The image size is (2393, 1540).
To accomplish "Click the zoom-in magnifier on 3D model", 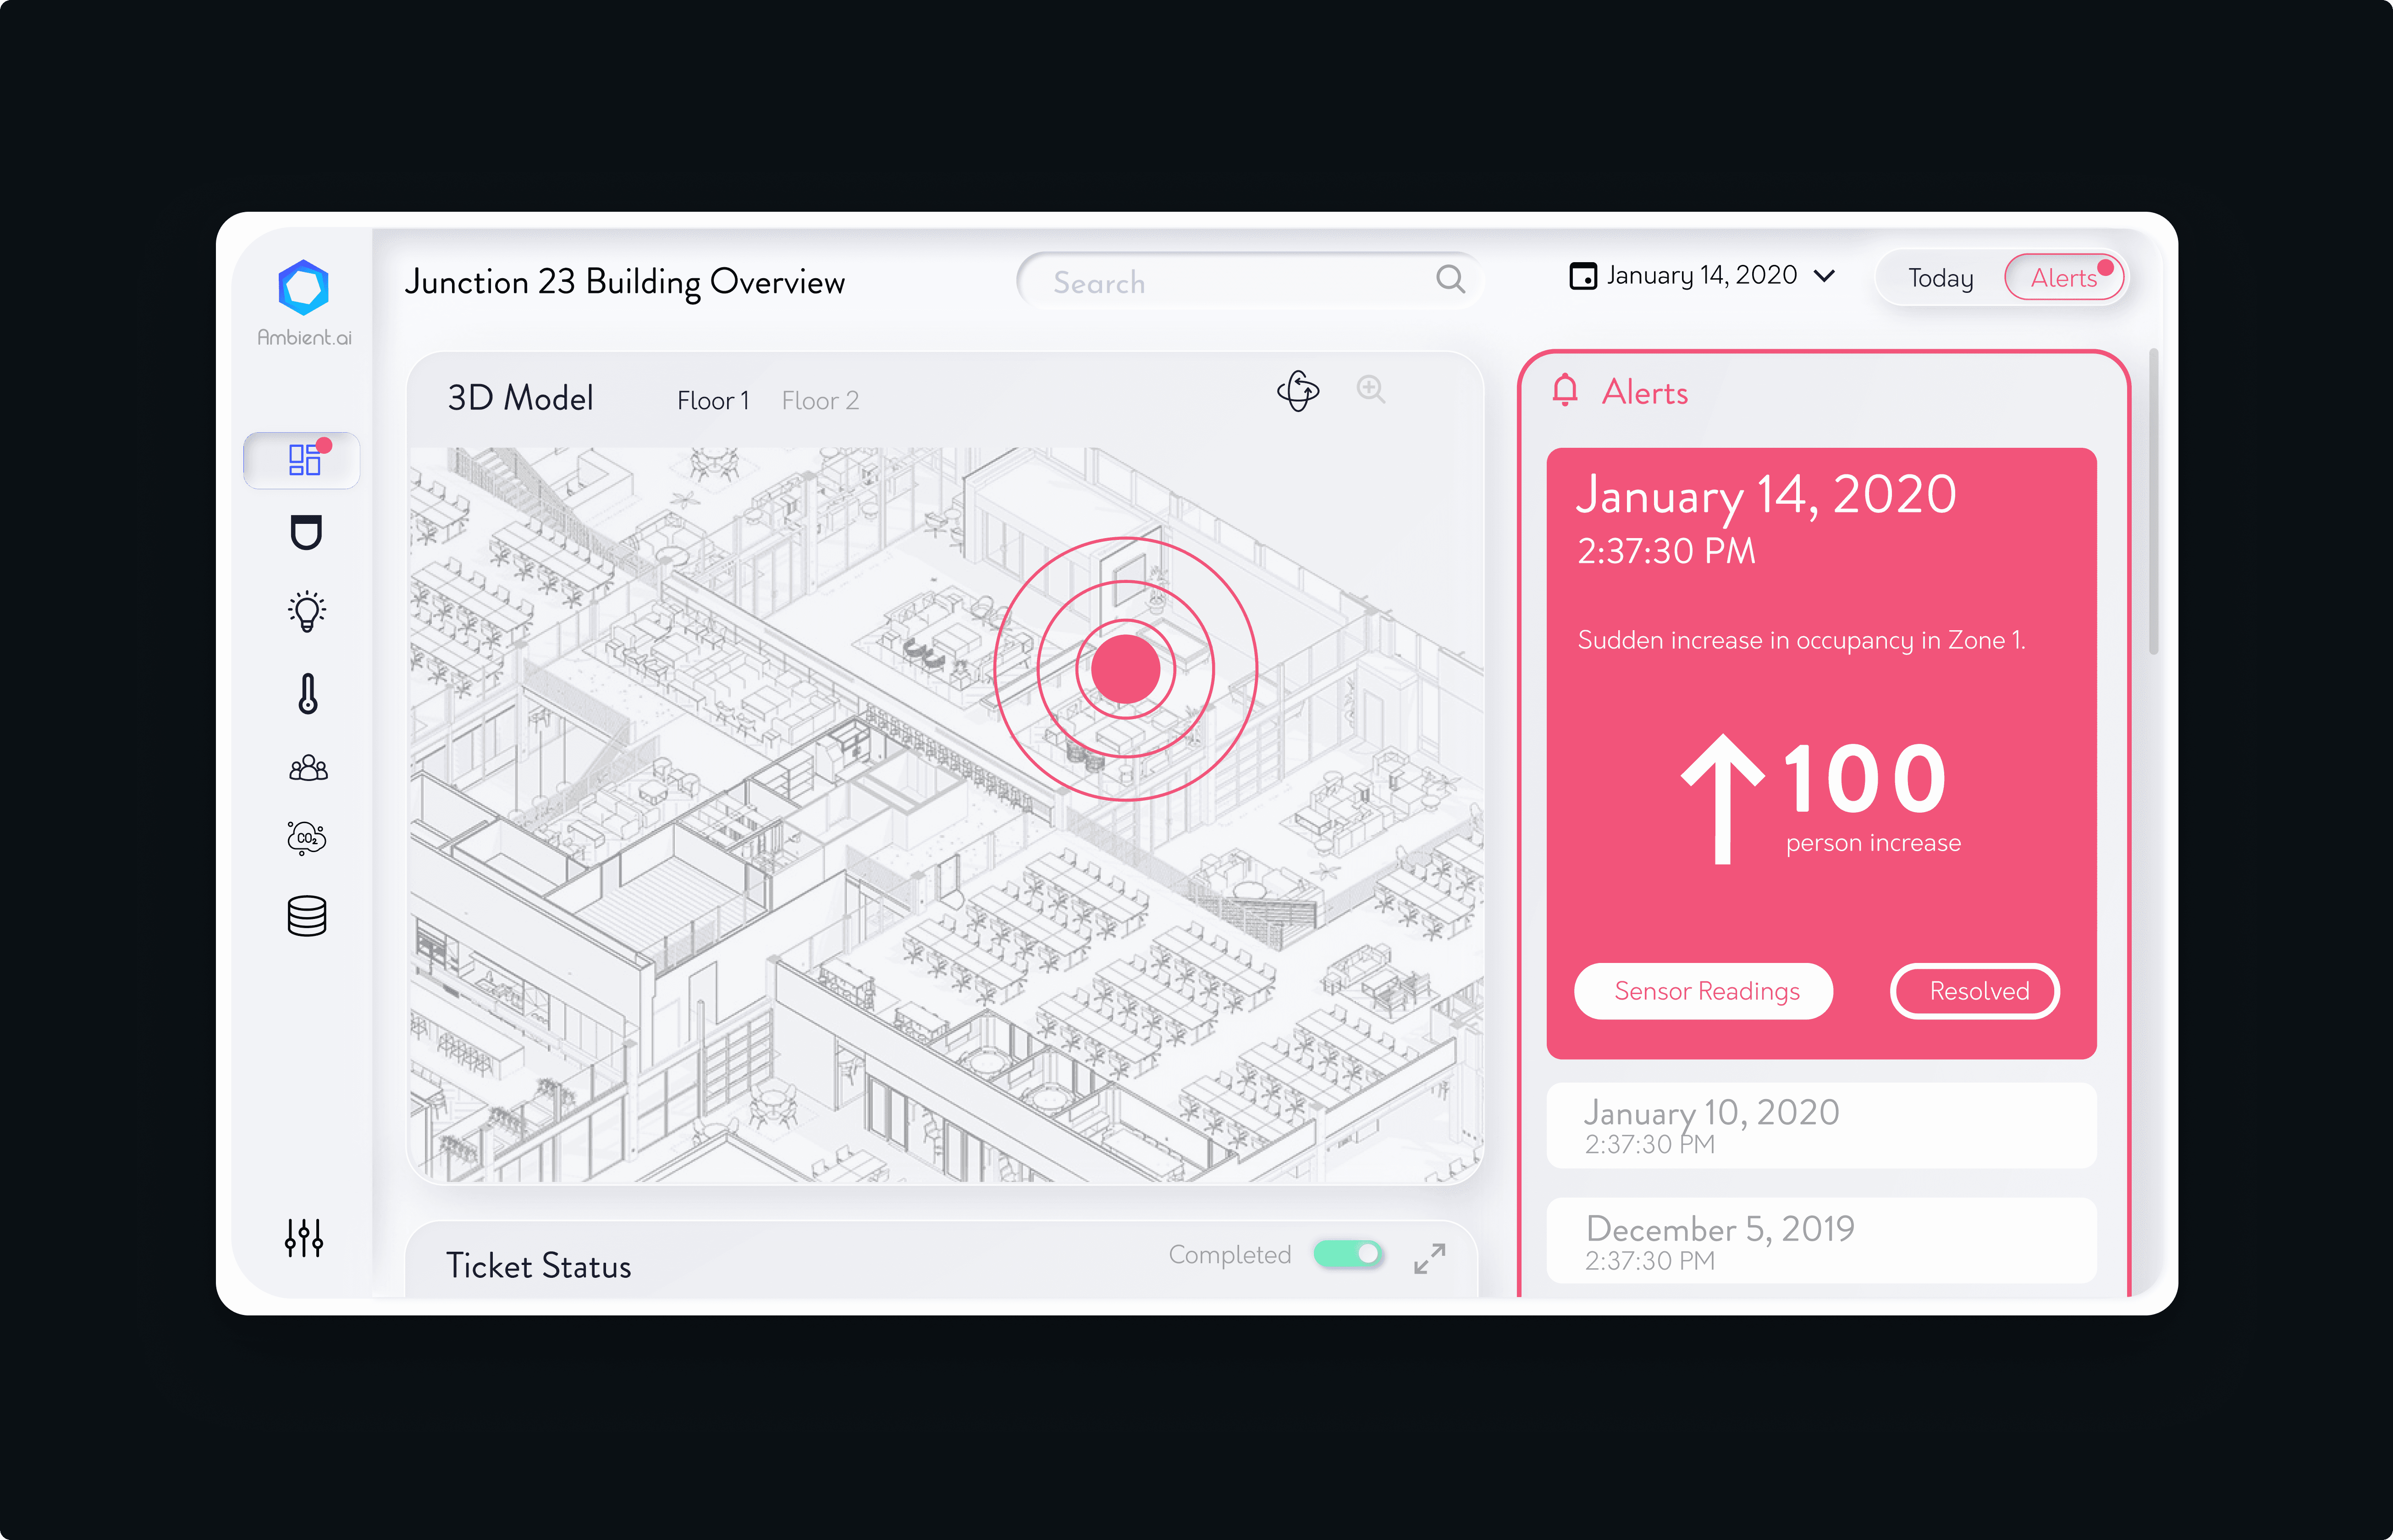I will coord(1370,389).
